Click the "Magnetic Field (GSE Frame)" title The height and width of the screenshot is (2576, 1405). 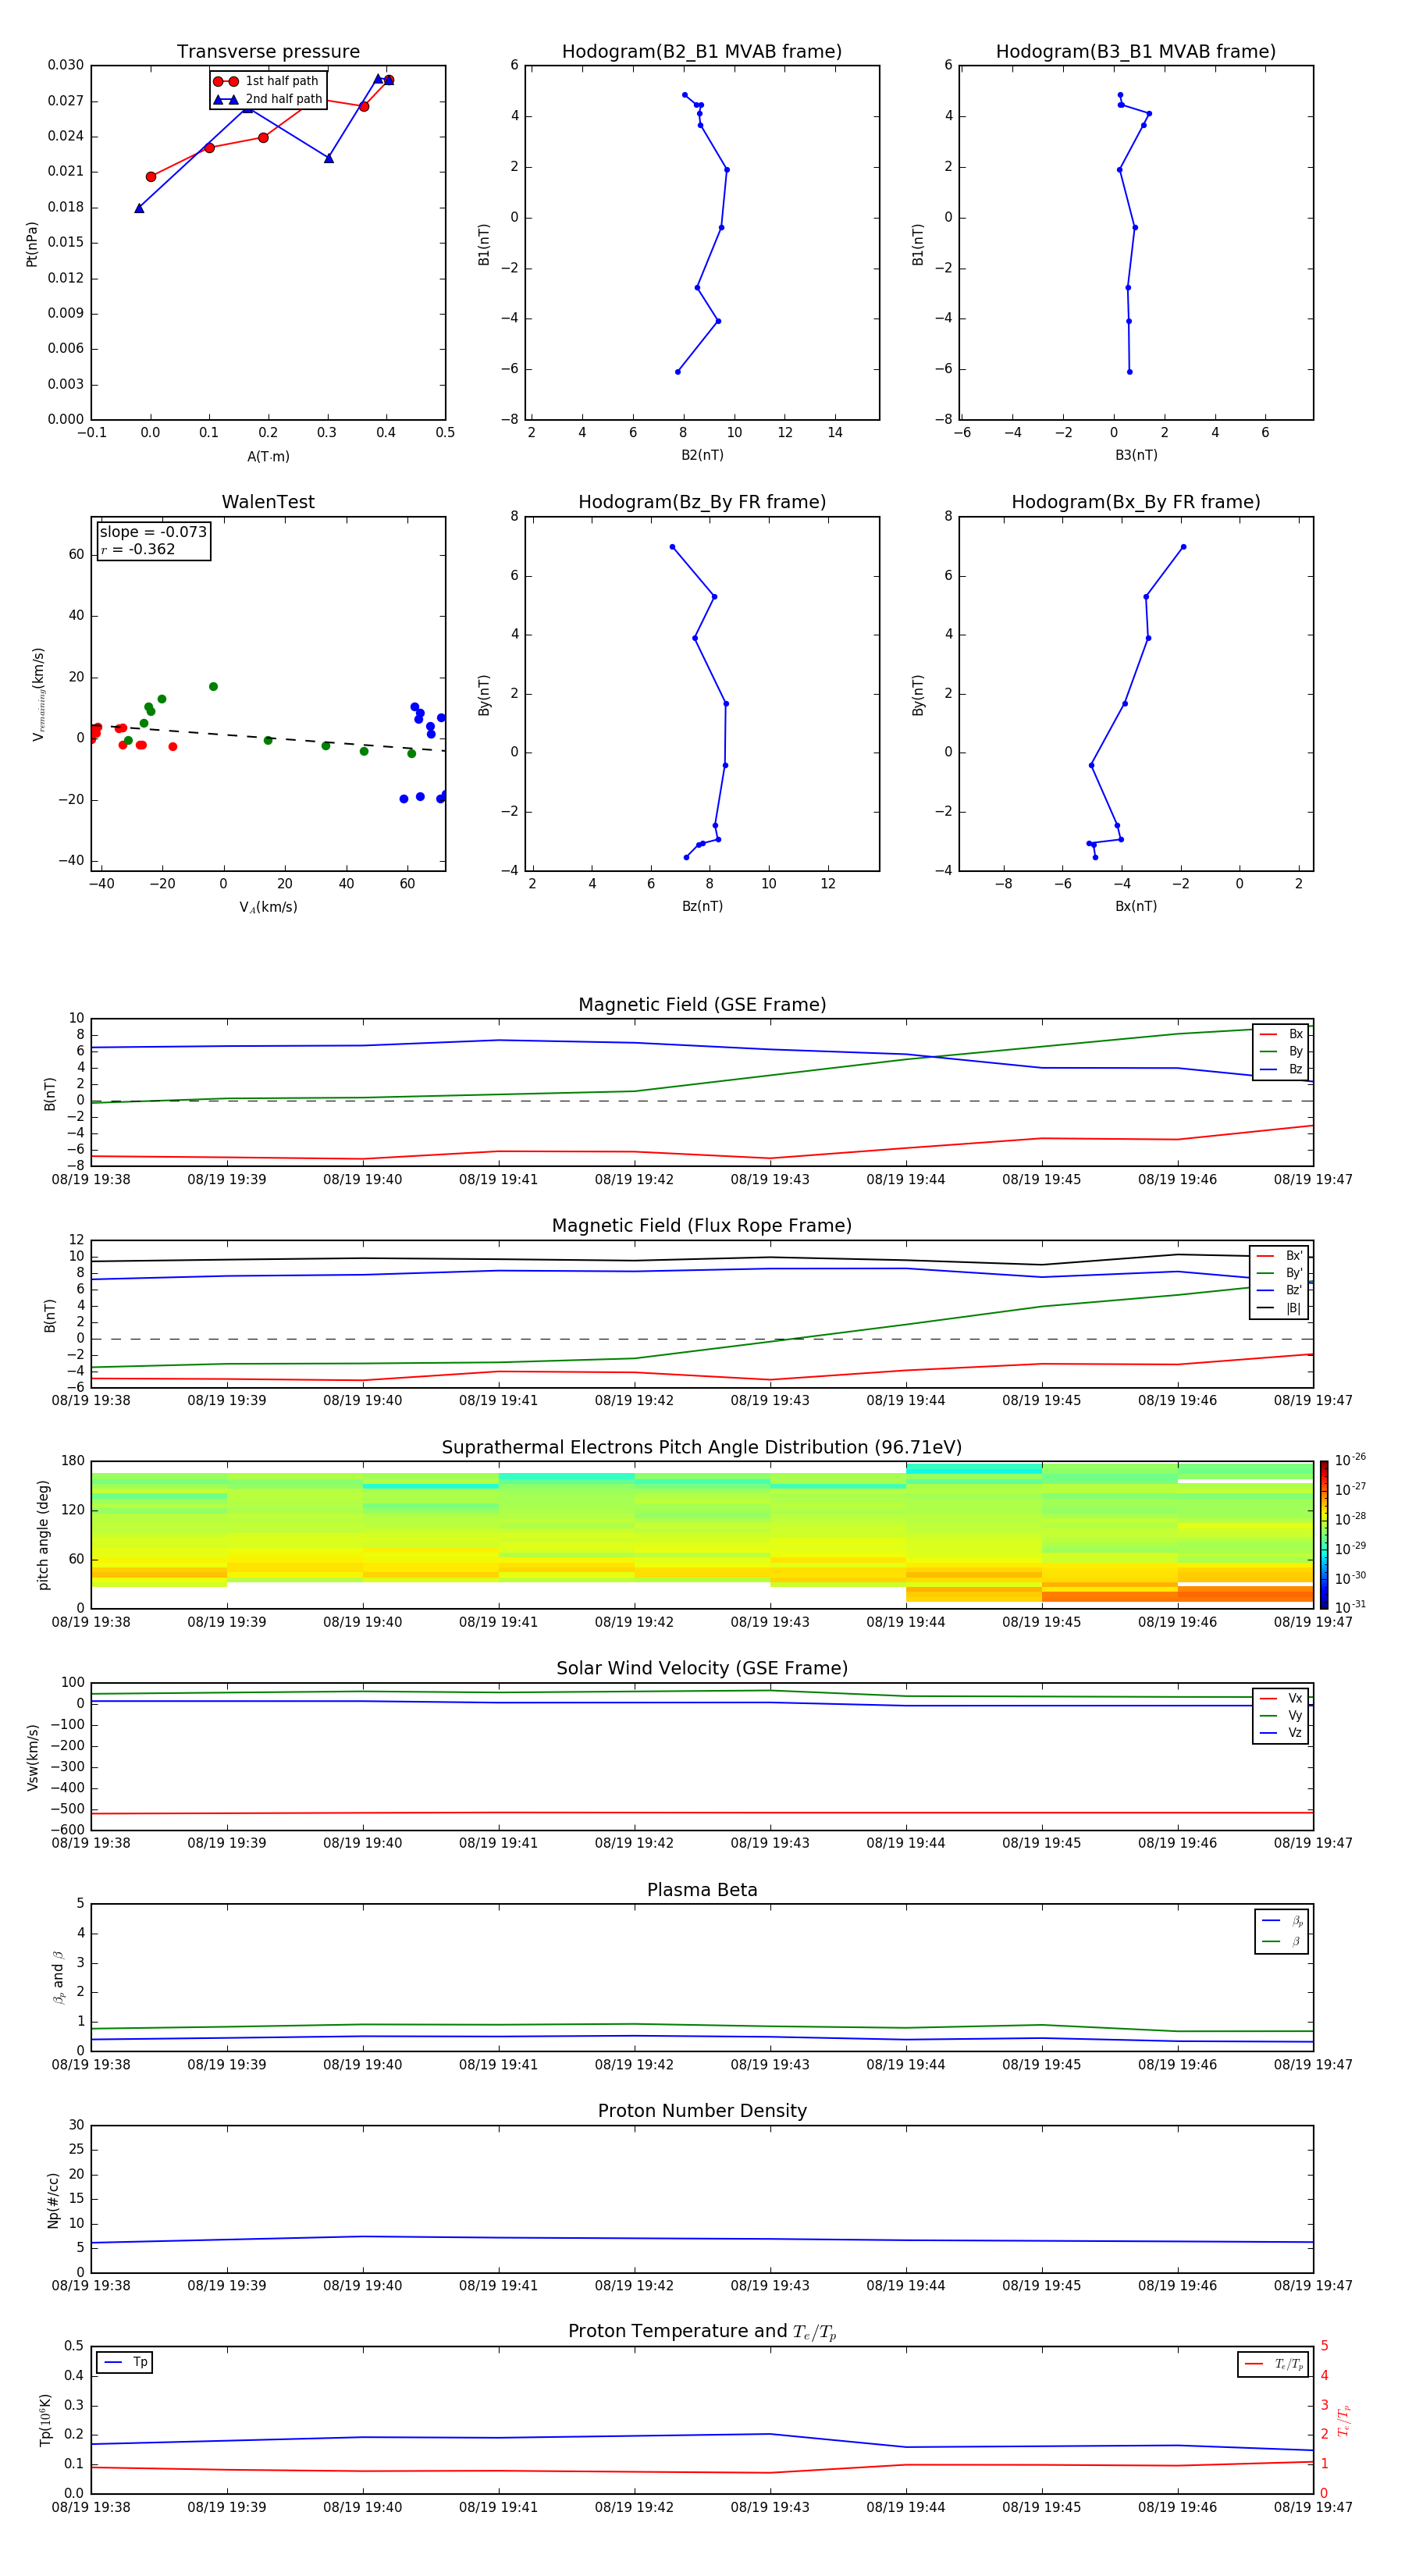tap(702, 1005)
